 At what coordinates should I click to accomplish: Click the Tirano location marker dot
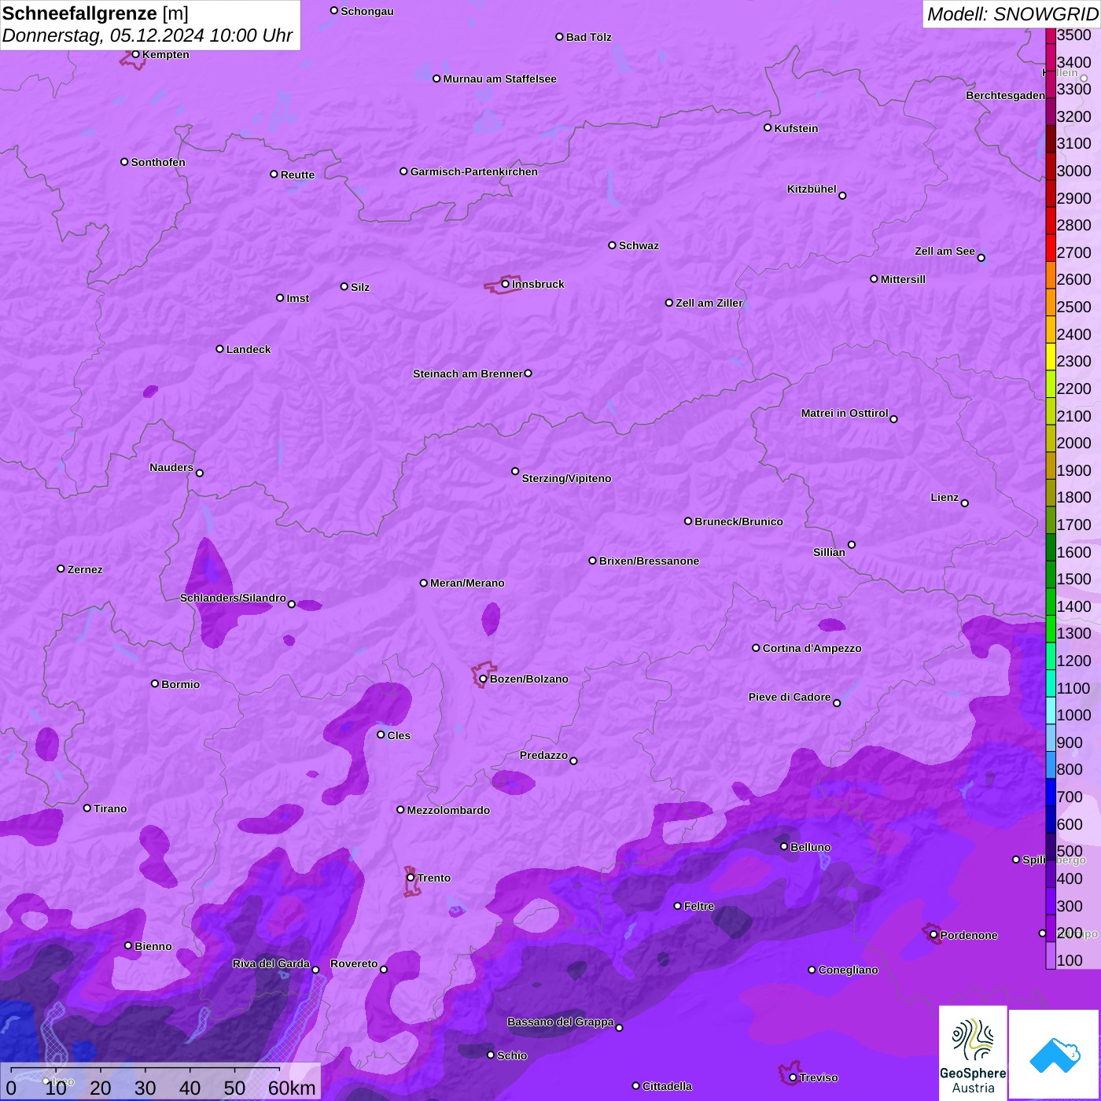point(87,808)
